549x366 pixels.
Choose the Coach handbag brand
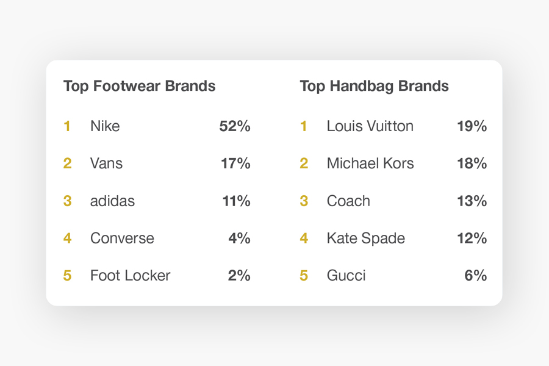click(x=348, y=201)
